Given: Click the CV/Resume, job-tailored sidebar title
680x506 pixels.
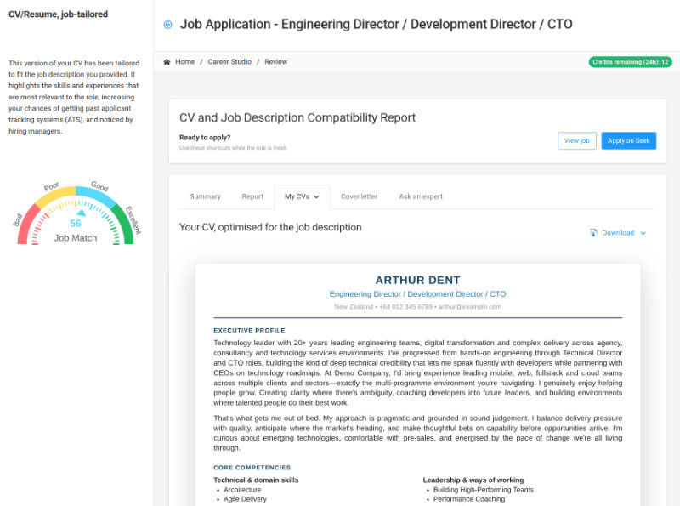Looking at the screenshot, I should (x=58, y=14).
